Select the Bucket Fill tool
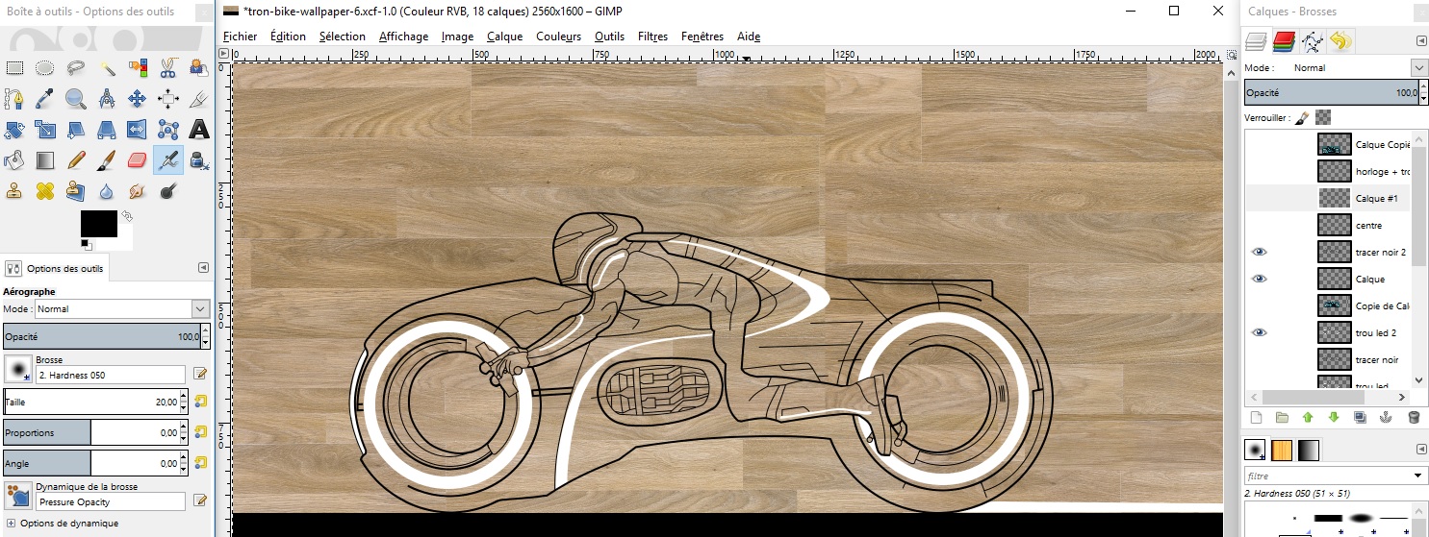Screen dimensions: 1429x537 coord(14,159)
